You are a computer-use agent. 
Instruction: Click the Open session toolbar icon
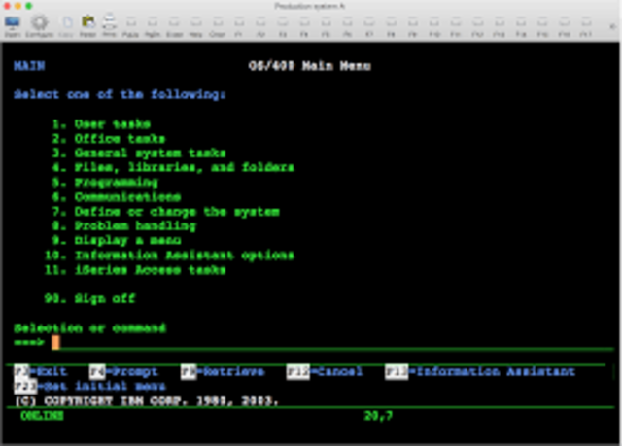tap(13, 26)
